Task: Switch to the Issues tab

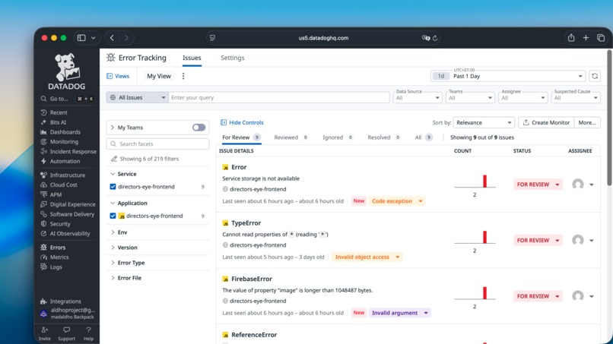Action: 192,58
